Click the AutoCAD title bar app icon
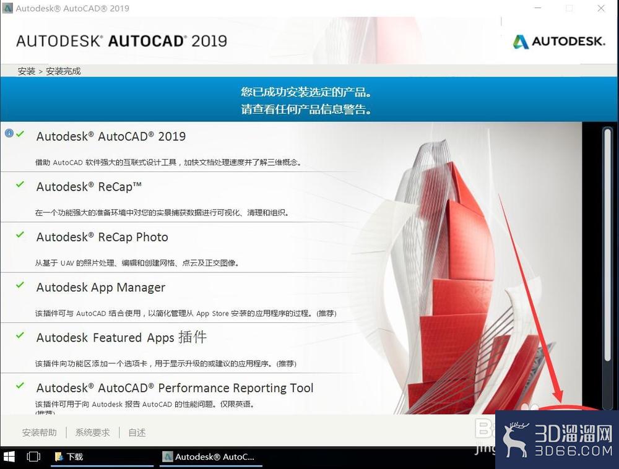The image size is (619, 469). point(7,8)
